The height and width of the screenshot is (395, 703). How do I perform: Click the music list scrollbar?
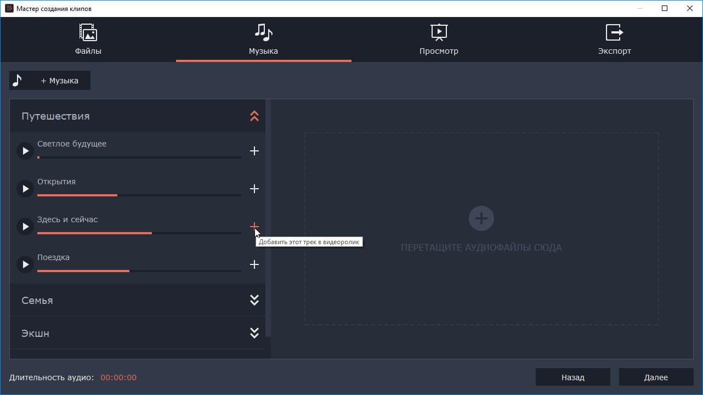point(268,218)
